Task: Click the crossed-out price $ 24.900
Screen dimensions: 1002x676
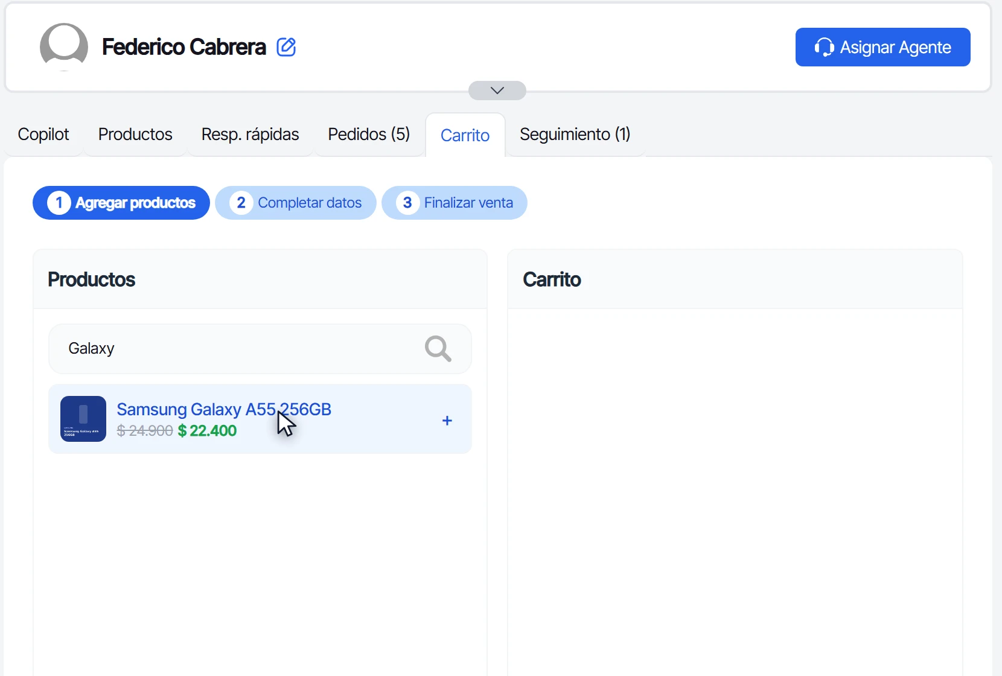Action: [x=145, y=431]
